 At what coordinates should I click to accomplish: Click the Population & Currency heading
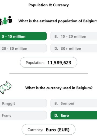pyautogui.click(x=48, y=5)
